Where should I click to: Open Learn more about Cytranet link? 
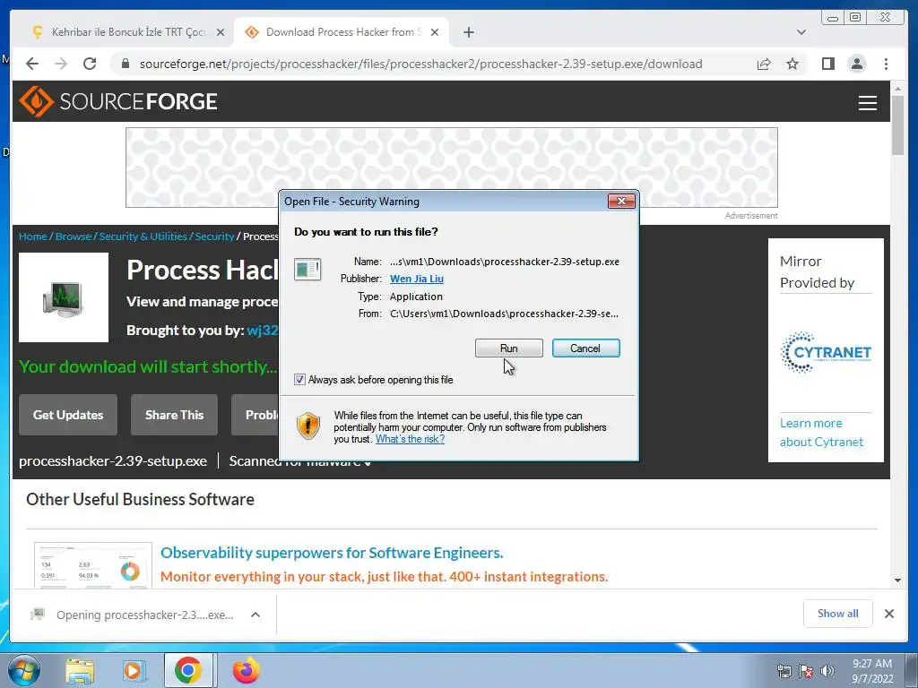(821, 433)
